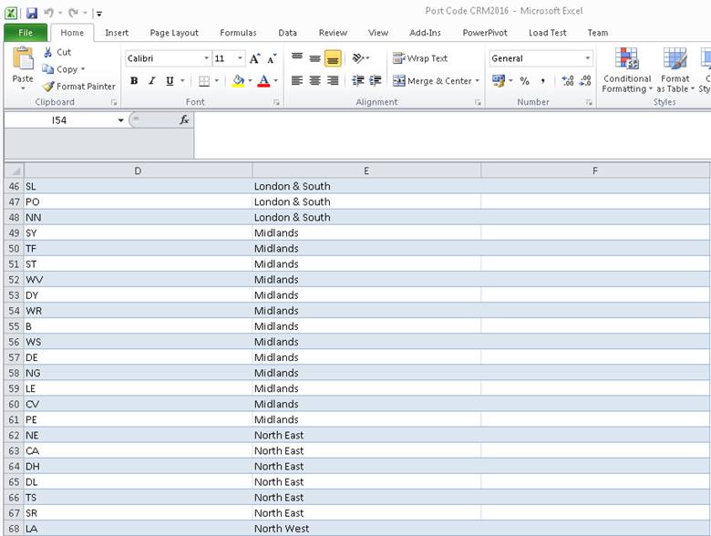Expand the Paste options arrow
The height and width of the screenshot is (536, 711).
(23, 89)
